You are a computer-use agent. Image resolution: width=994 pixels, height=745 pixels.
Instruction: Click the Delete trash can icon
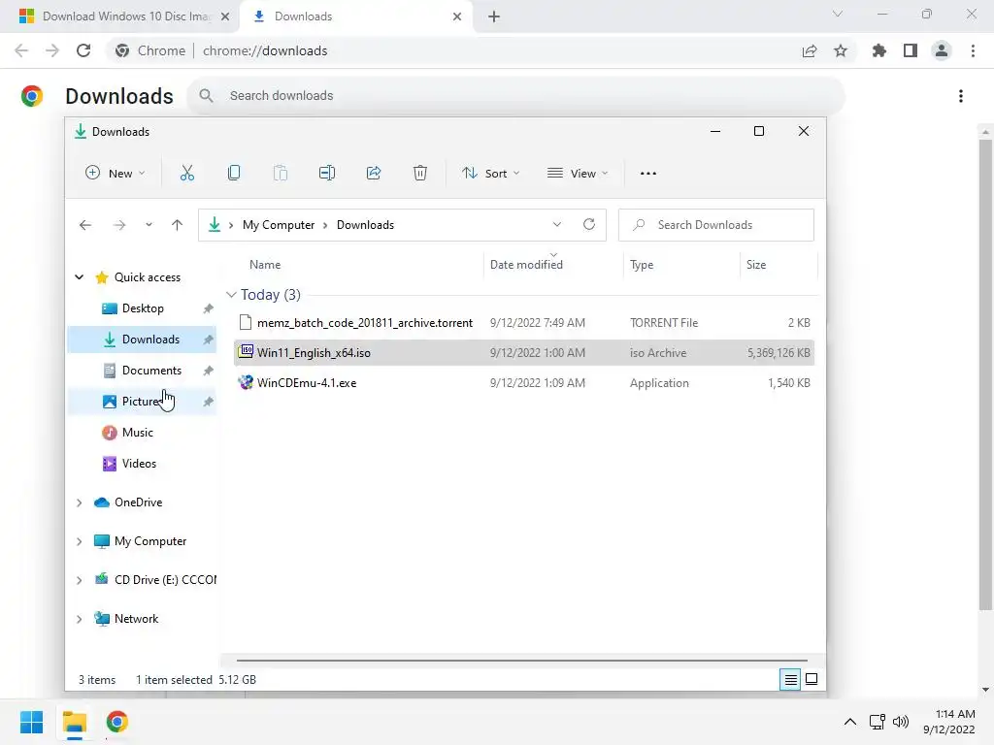point(420,173)
